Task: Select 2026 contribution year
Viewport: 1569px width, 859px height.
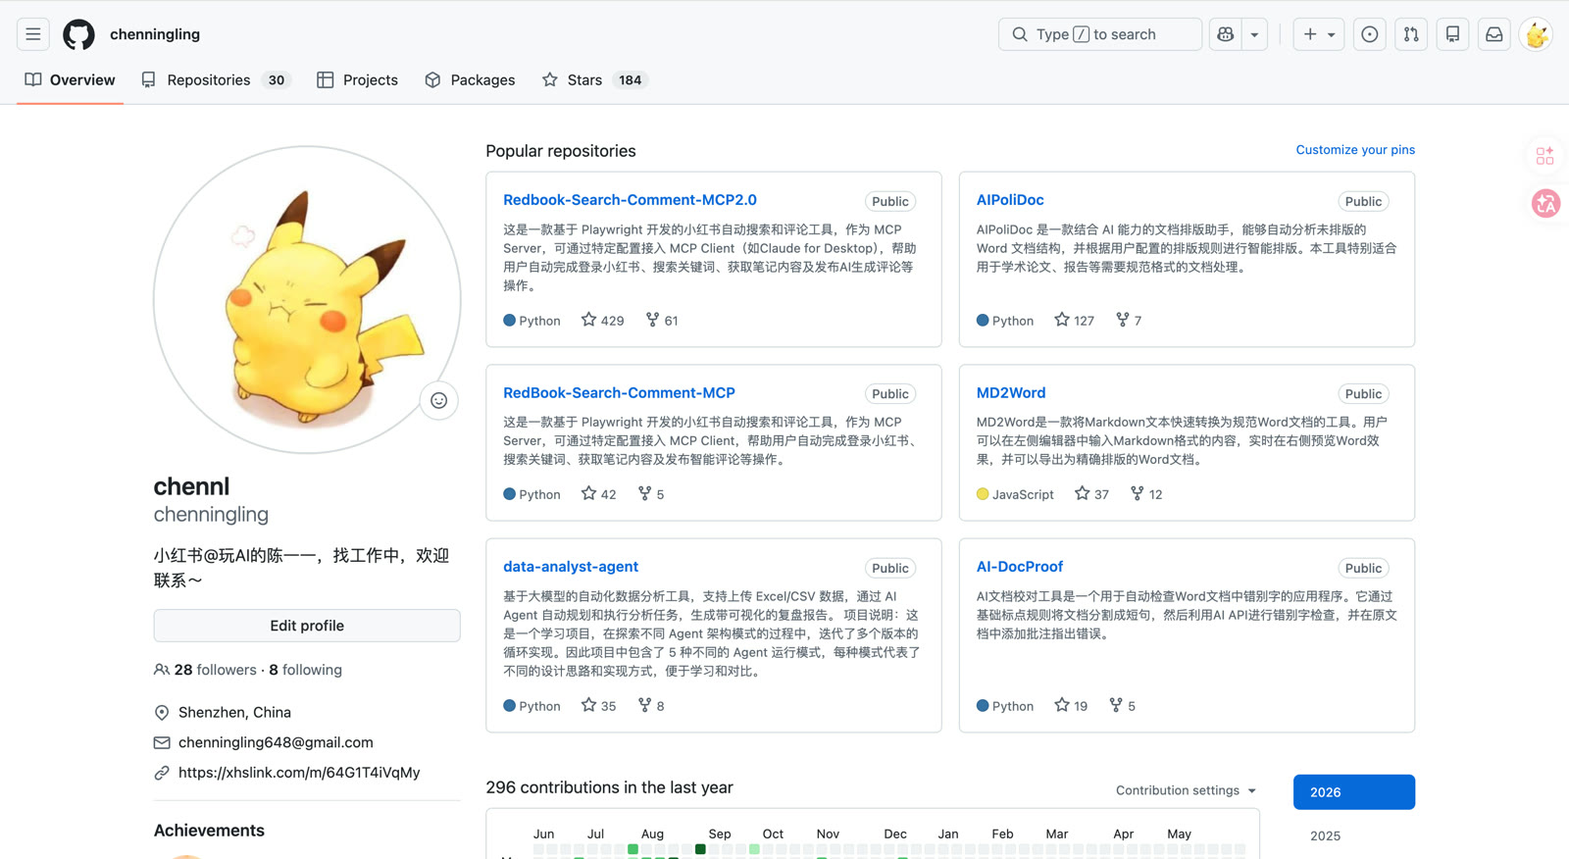Action: (x=1354, y=792)
